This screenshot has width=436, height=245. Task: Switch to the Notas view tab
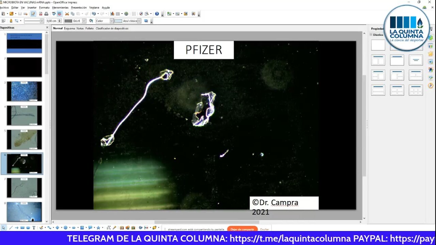80,29
